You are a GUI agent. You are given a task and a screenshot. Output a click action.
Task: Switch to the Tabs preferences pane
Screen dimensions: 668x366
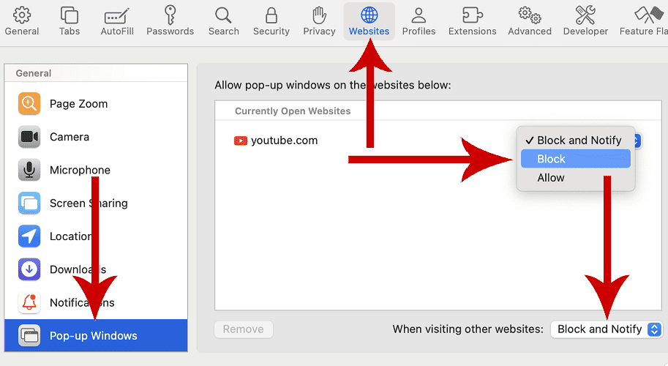pyautogui.click(x=70, y=20)
